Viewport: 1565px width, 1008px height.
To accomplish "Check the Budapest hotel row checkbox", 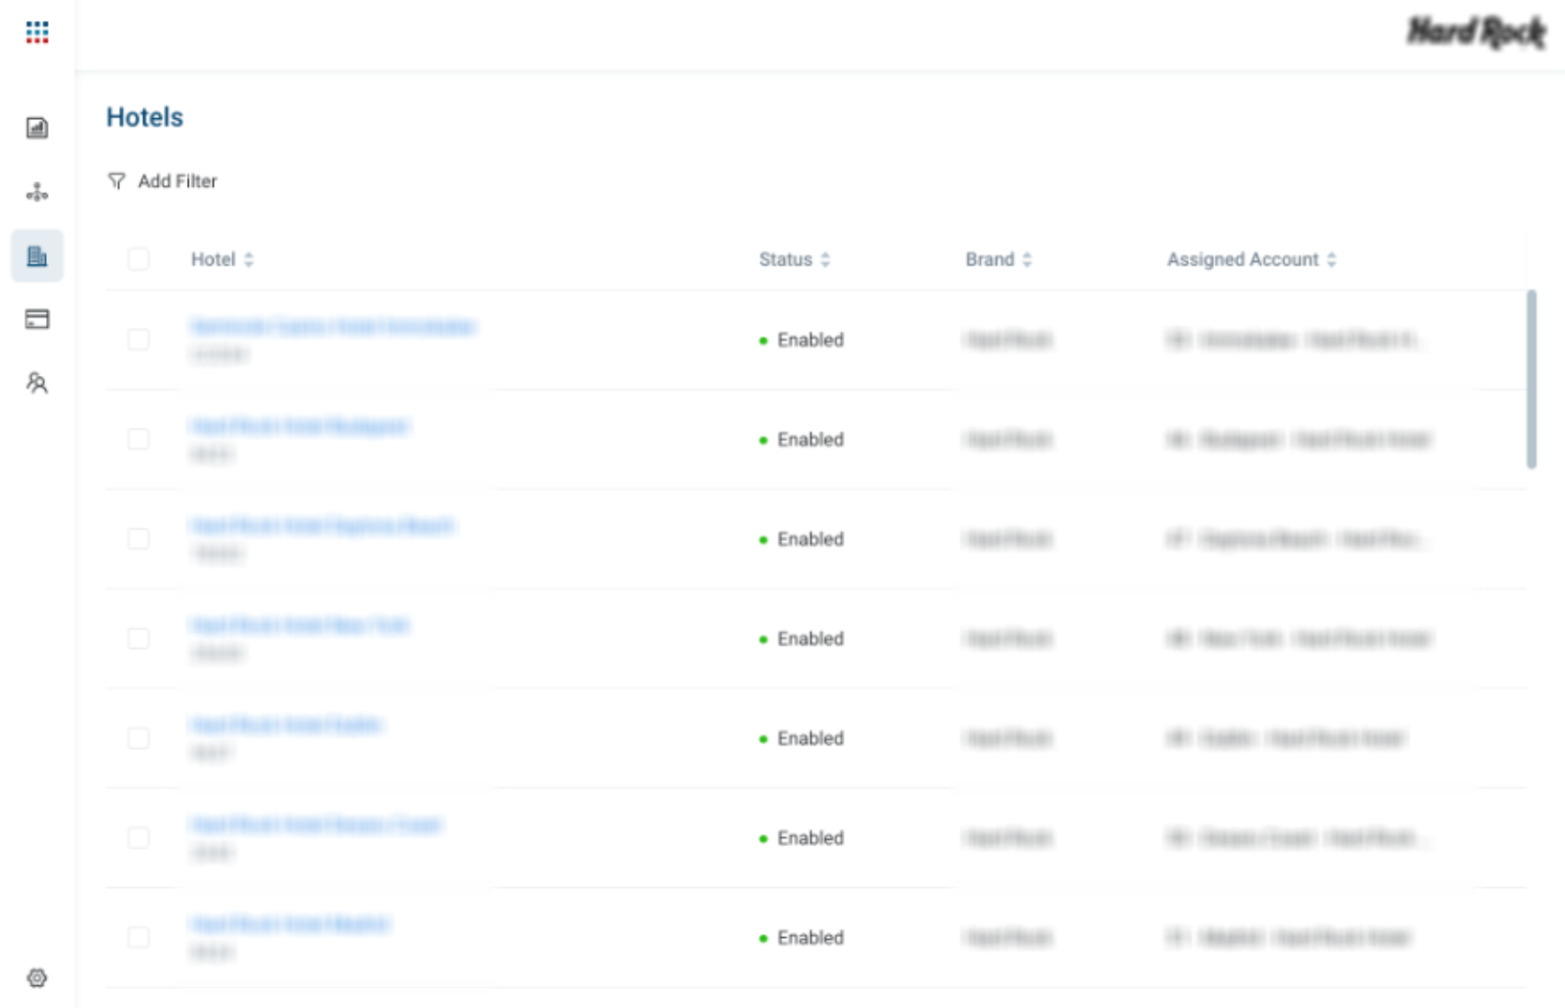I will (139, 439).
